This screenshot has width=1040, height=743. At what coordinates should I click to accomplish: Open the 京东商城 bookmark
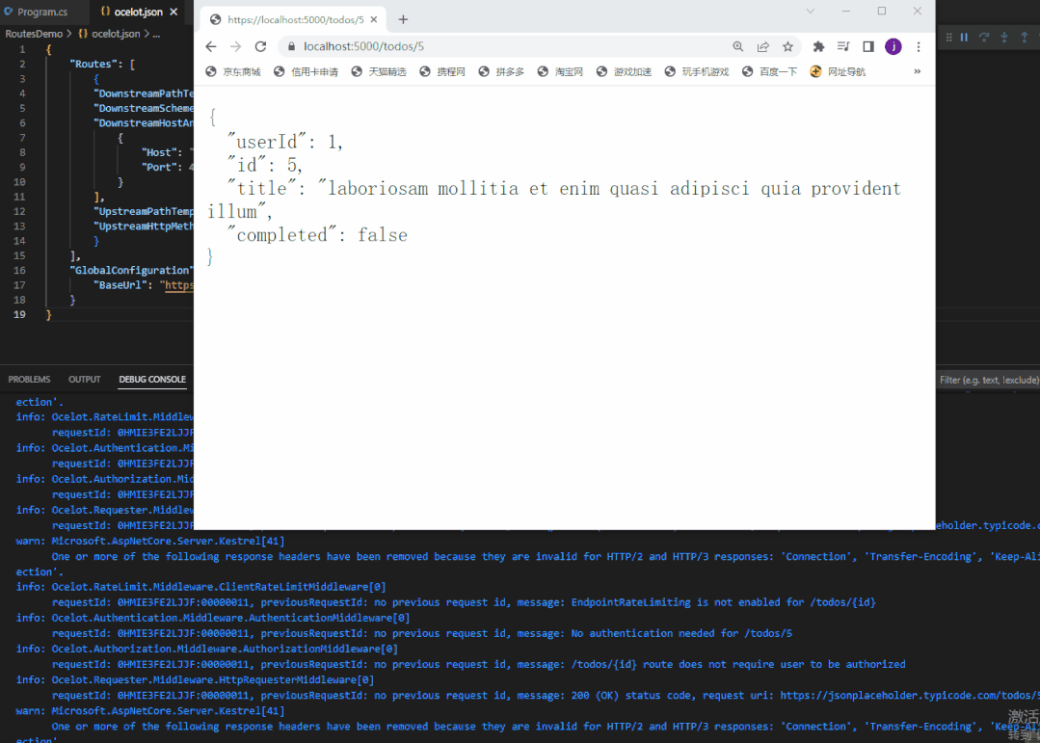tap(233, 71)
